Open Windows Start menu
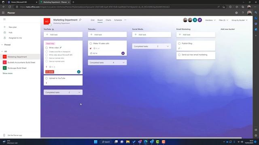The height and width of the screenshot is (145, 259). [x=96, y=142]
